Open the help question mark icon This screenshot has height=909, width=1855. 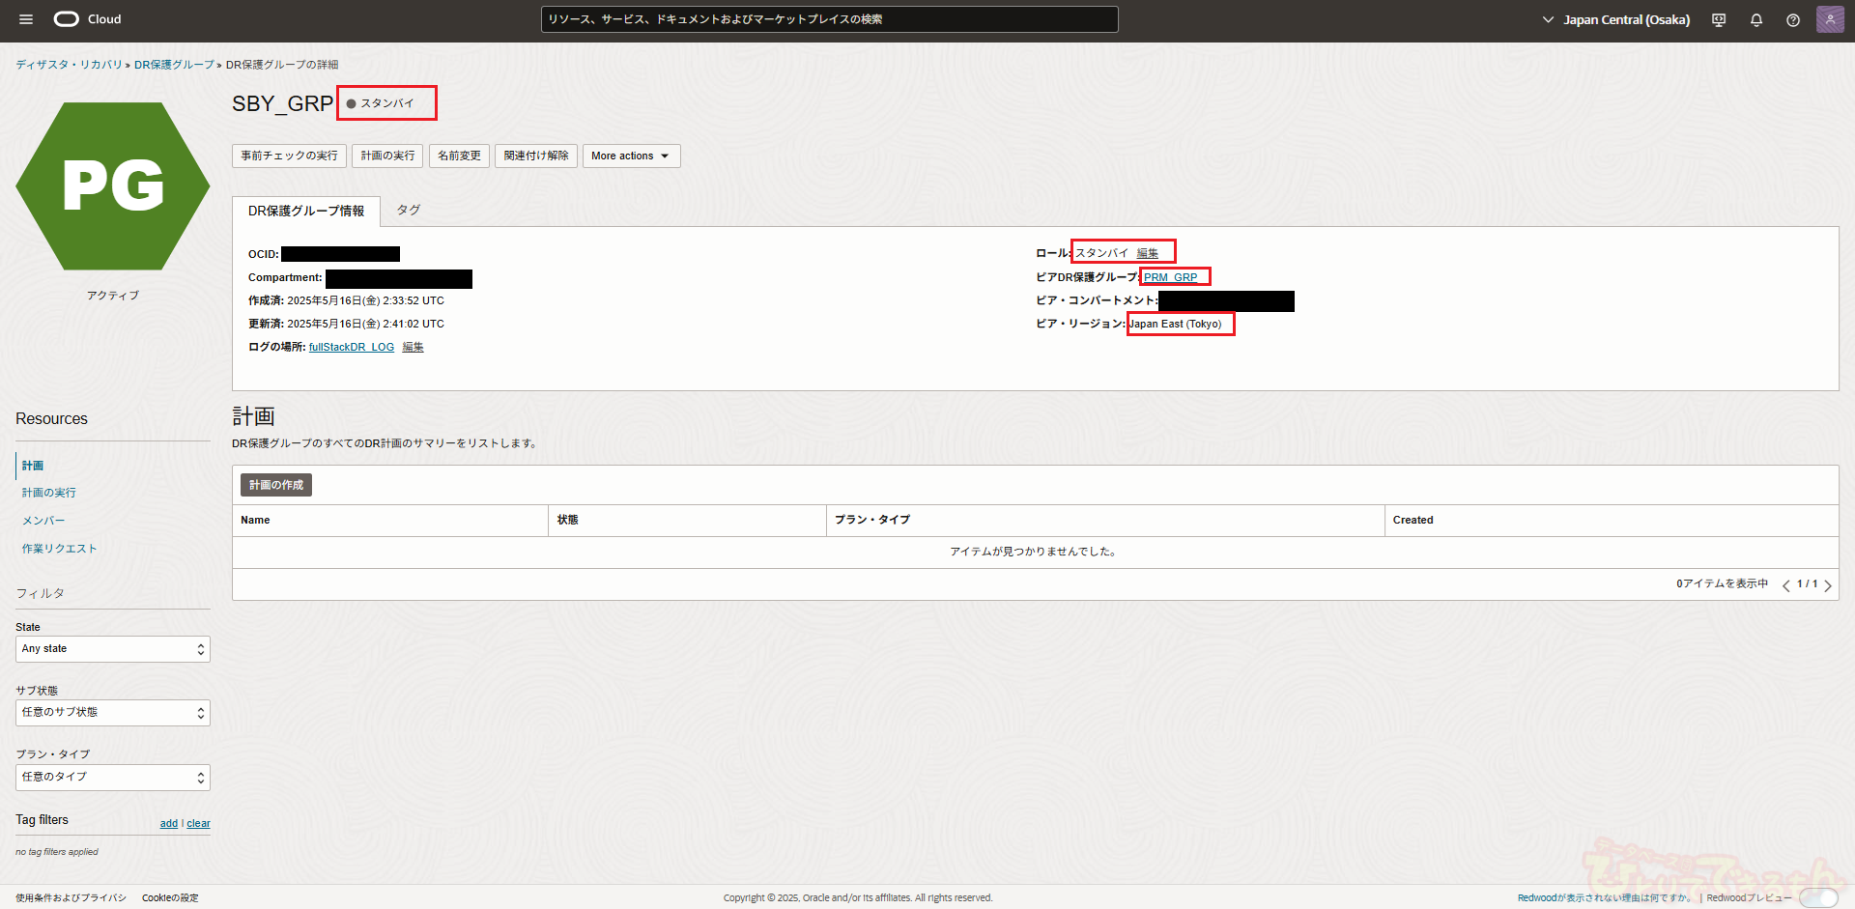tap(1793, 20)
